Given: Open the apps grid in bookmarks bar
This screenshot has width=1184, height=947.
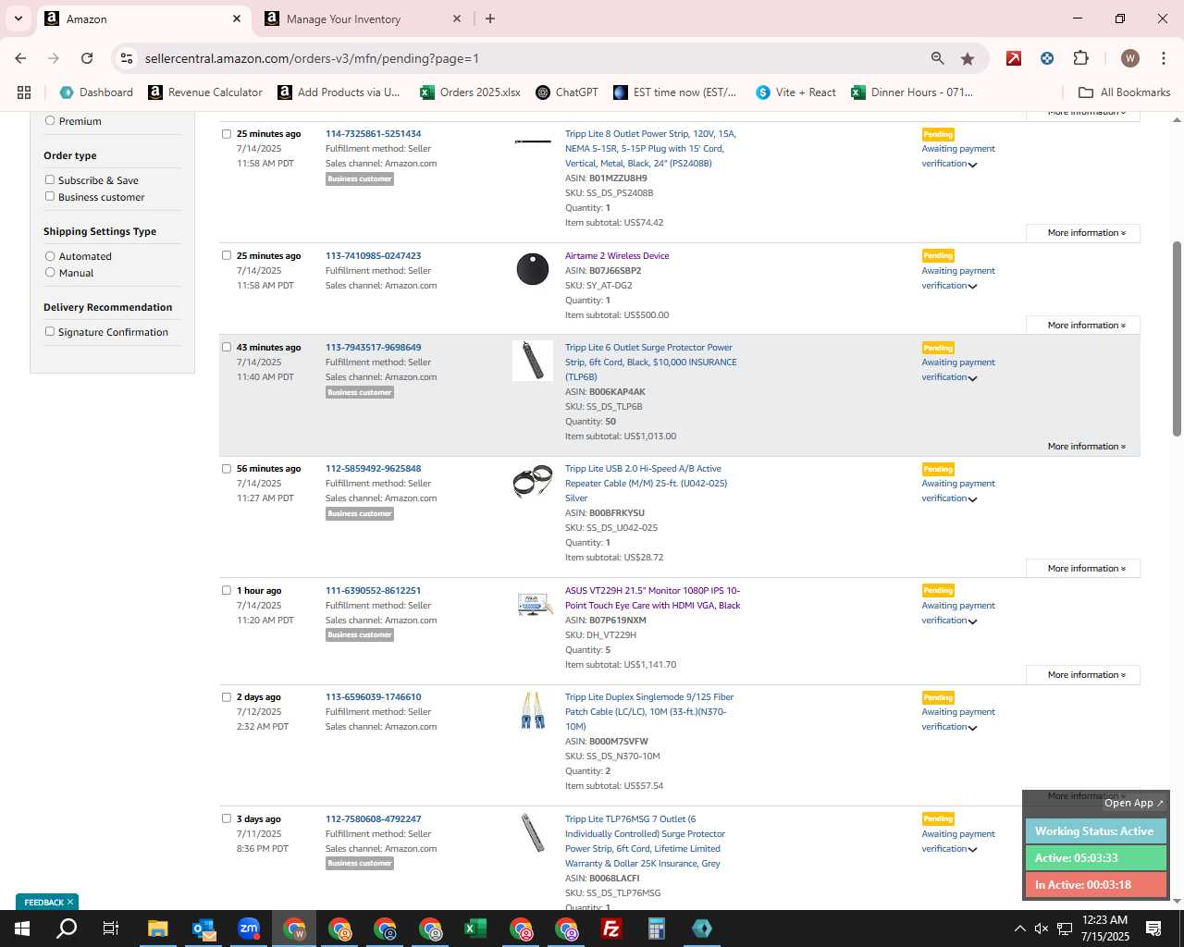Looking at the screenshot, I should click(24, 92).
